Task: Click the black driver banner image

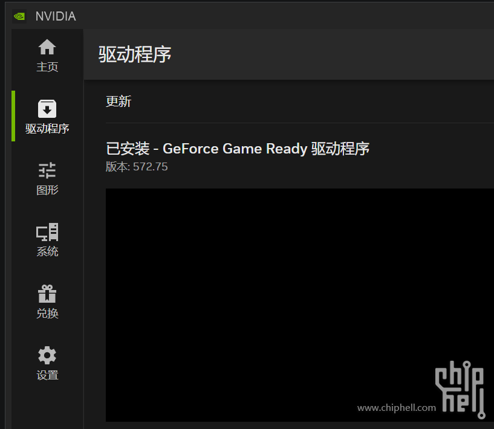Action: coord(300,305)
